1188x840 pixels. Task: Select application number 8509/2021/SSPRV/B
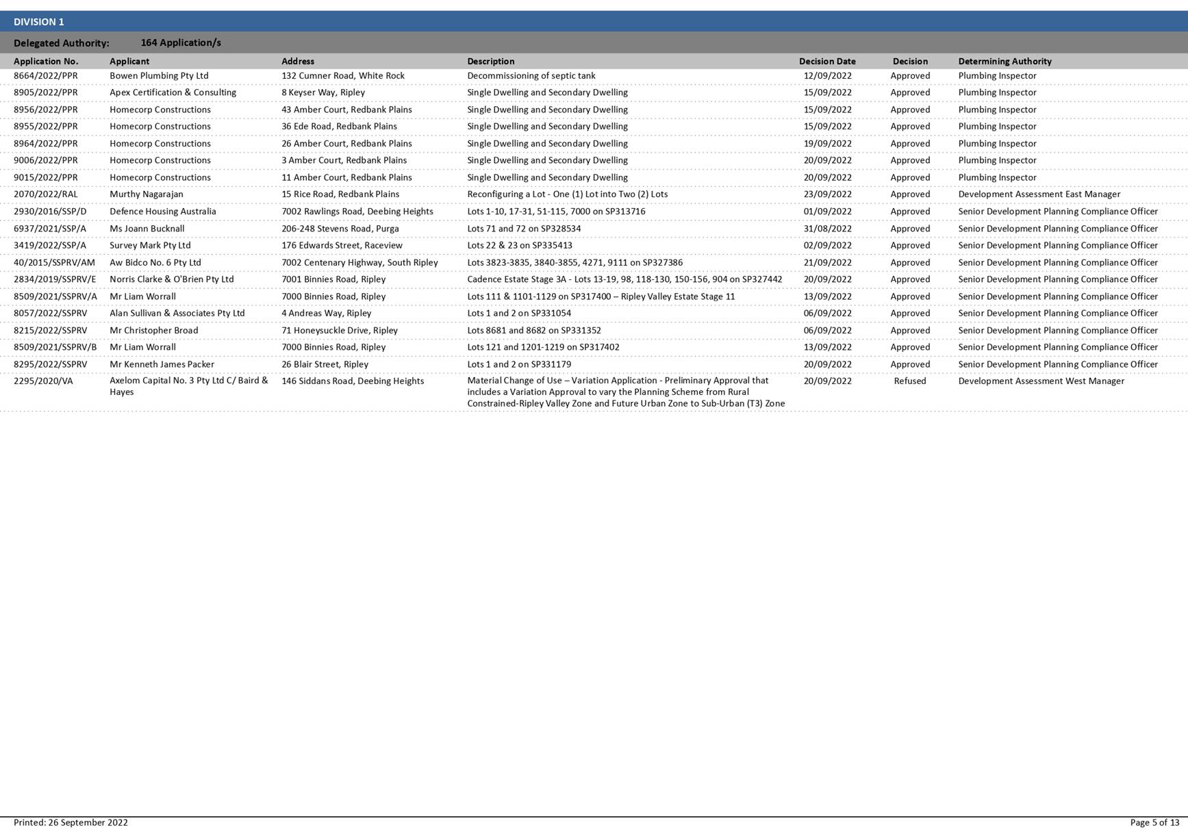click(x=55, y=346)
